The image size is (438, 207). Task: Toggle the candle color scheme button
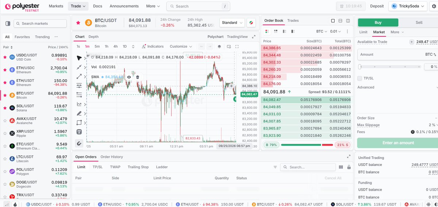click(251, 23)
